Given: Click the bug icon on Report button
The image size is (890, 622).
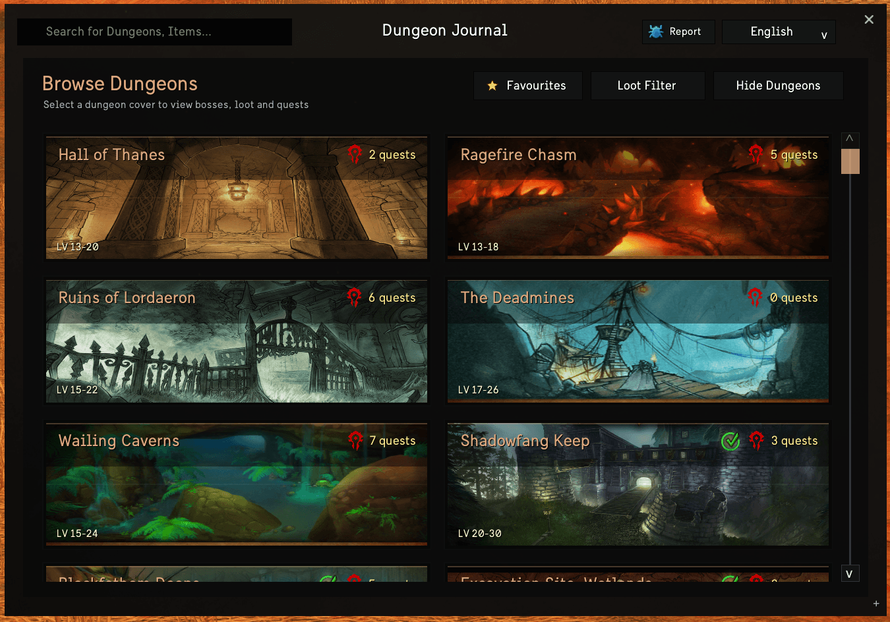Looking at the screenshot, I should coord(656,32).
